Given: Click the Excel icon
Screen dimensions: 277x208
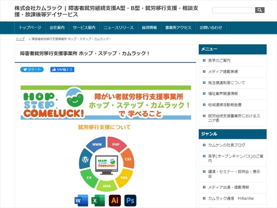Looking at the screenshot, I should tap(95, 200).
